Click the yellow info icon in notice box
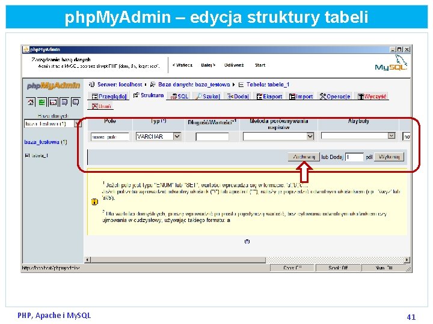 [x=94, y=202]
